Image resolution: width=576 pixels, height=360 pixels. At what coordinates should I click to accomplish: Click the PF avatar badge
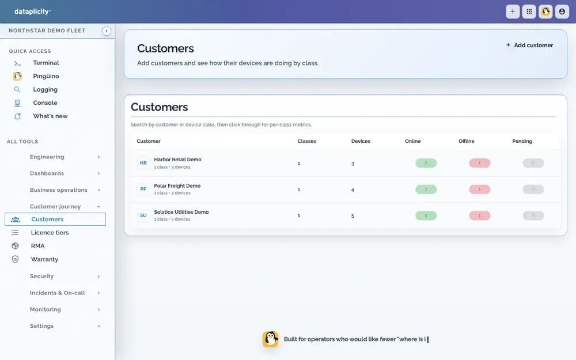click(x=143, y=189)
